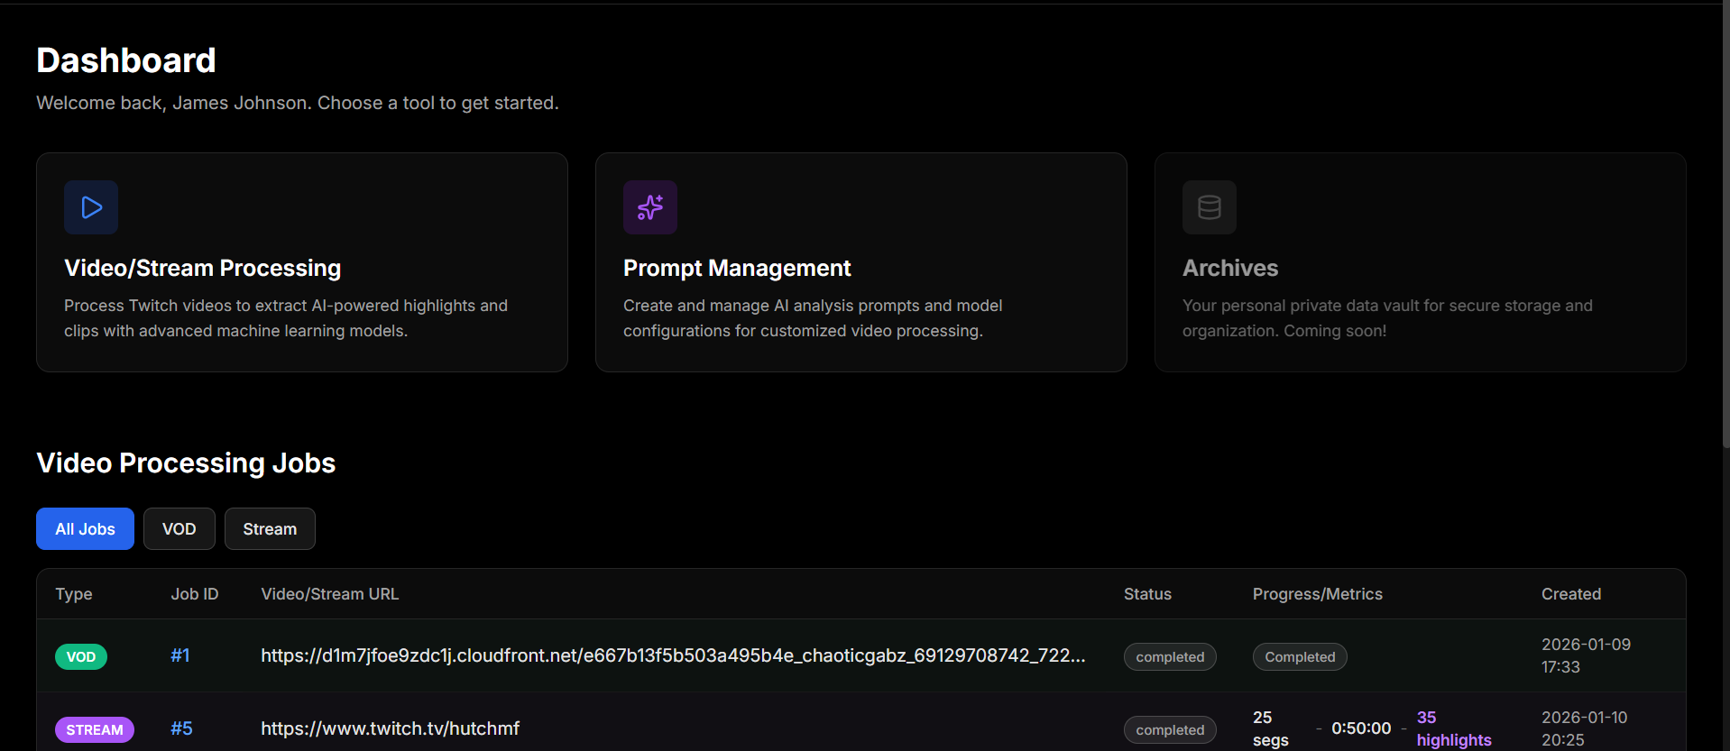Filter jobs by the Stream tab
The width and height of the screenshot is (1730, 751).
270,529
